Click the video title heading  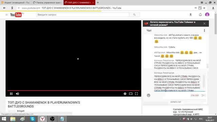(44, 104)
